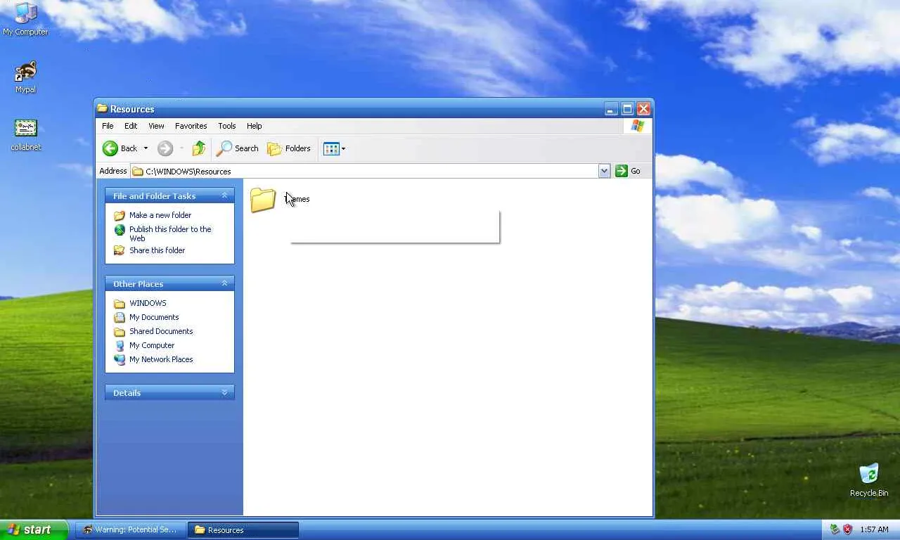Open the Favorites menu
Viewport: 900px width, 540px height.
pos(191,126)
